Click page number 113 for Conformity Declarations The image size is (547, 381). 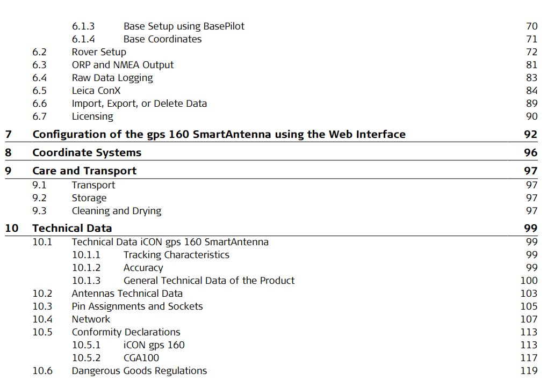tap(528, 332)
